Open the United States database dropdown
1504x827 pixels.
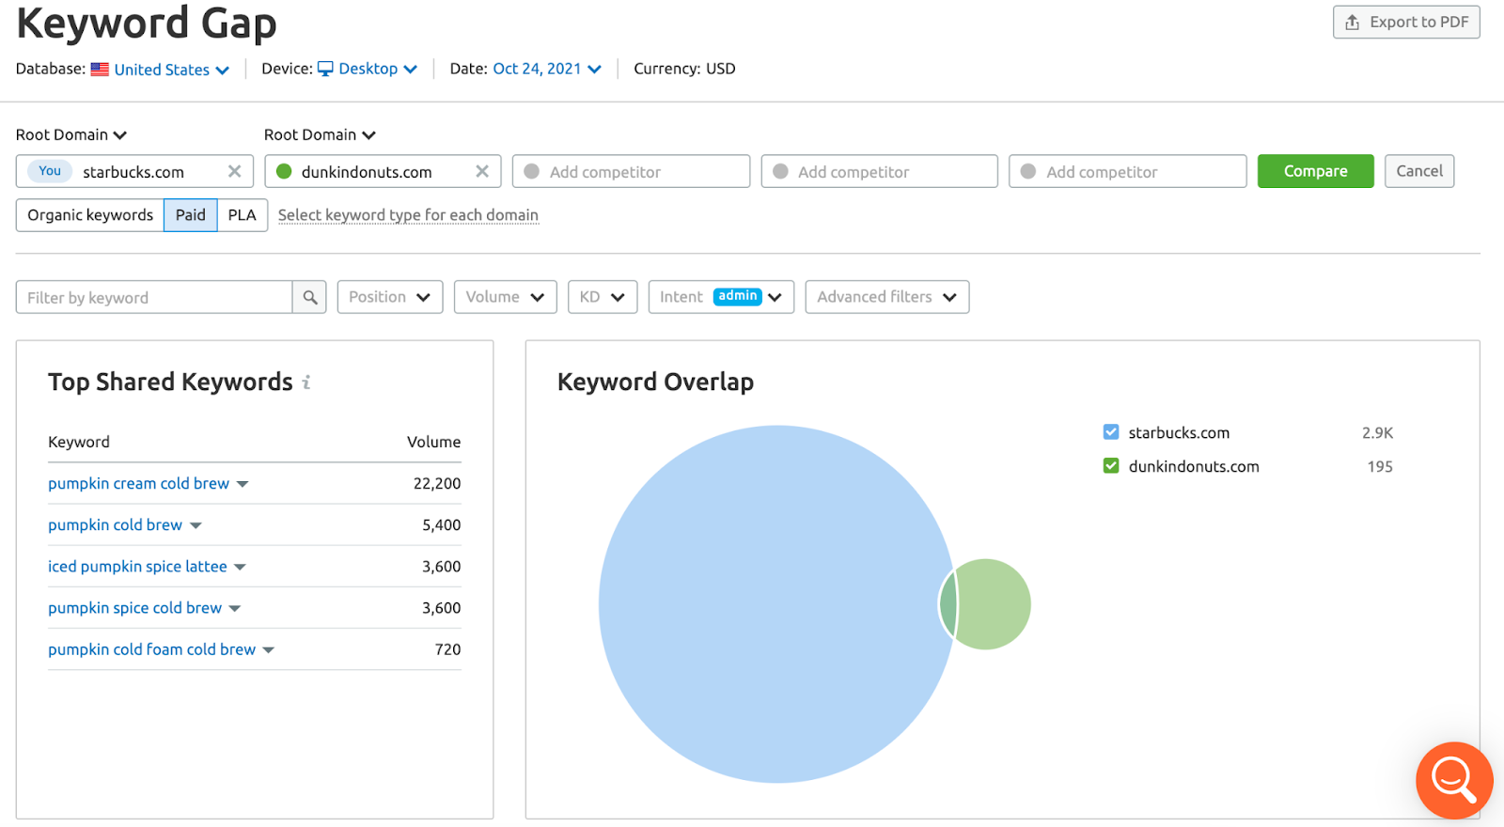point(171,70)
